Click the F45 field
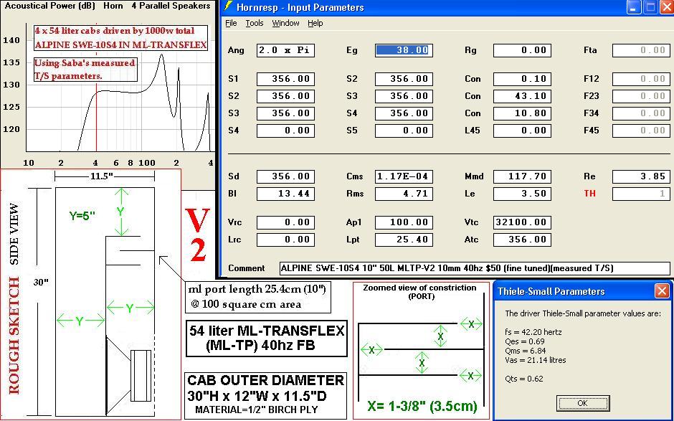The height and width of the screenshot is (421, 674). tap(641, 131)
